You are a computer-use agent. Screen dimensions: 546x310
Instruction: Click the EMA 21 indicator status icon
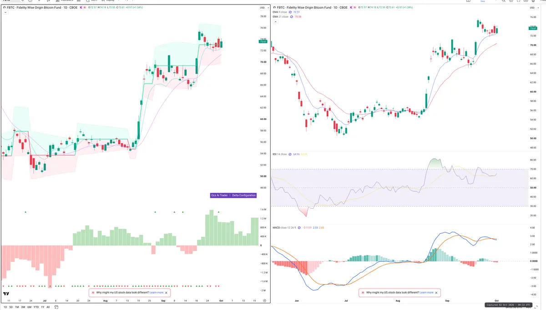pos(293,17)
